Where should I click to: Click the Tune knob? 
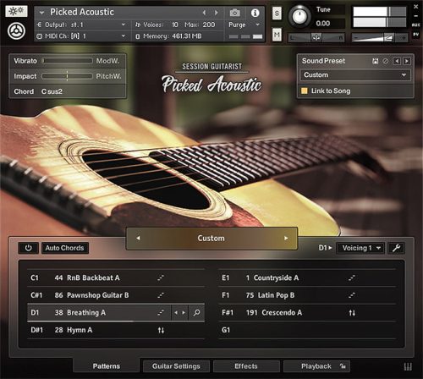[299, 16]
